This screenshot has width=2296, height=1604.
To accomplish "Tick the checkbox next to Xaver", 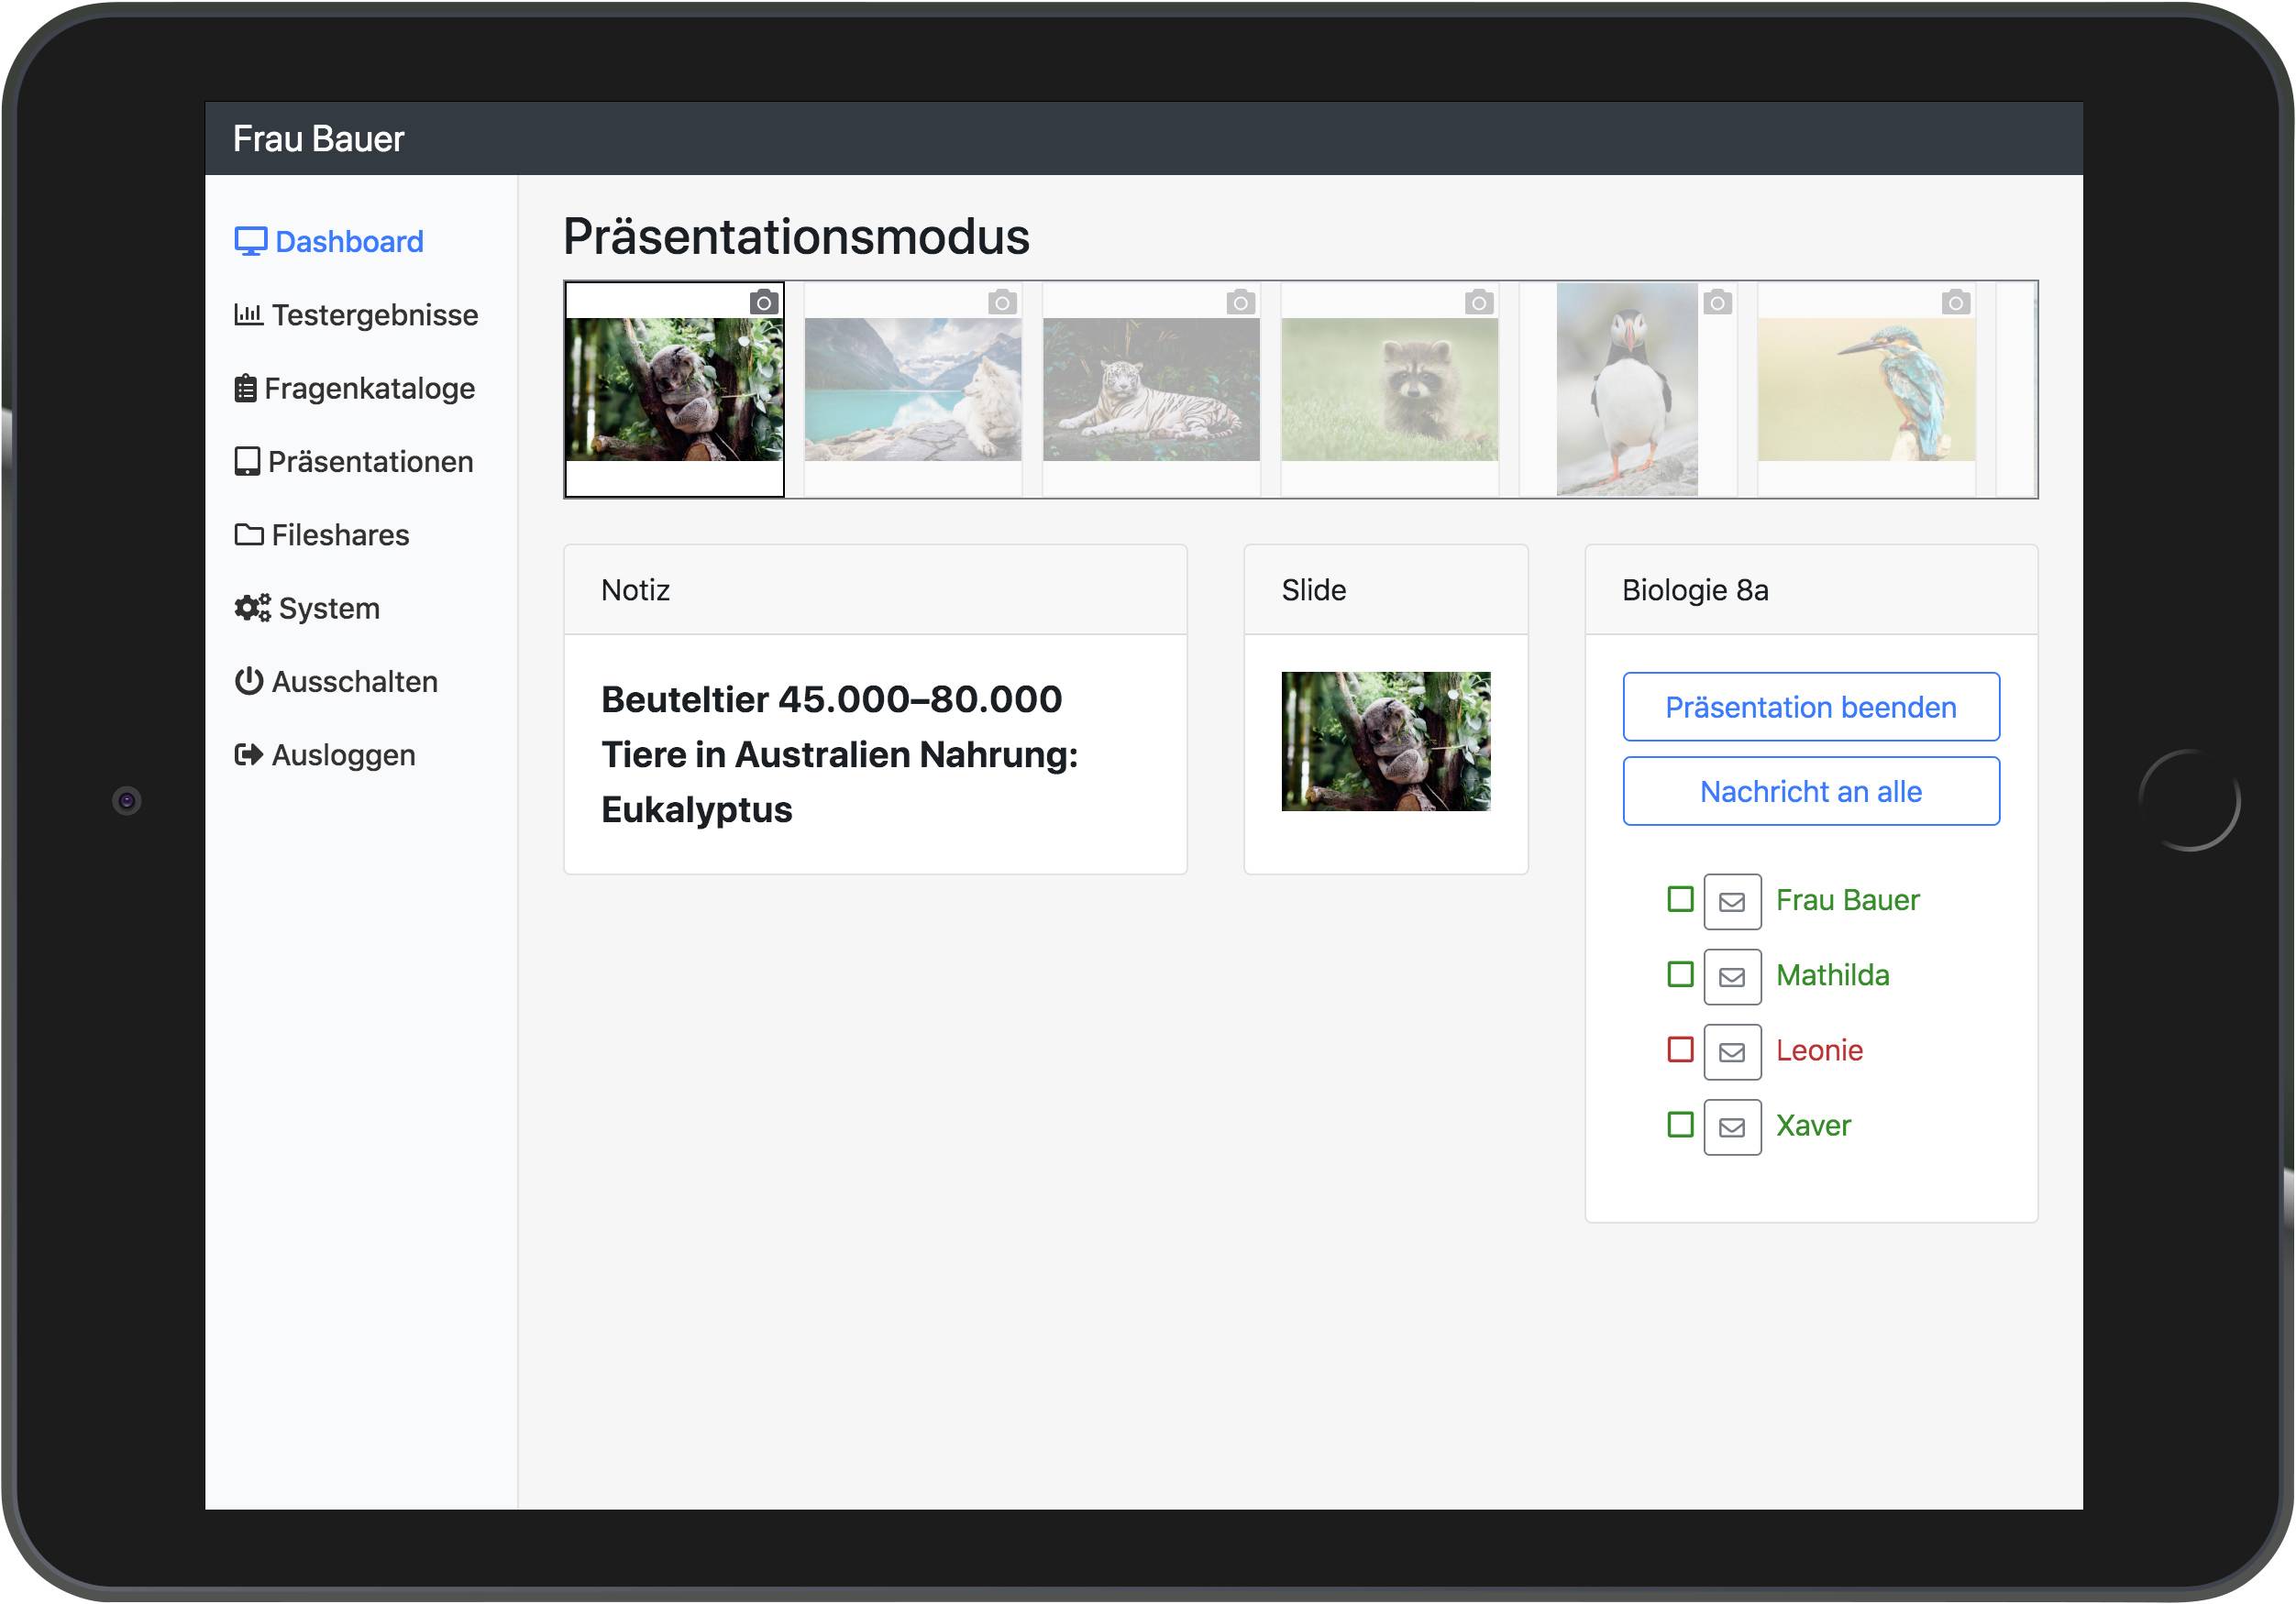I will point(1680,1124).
